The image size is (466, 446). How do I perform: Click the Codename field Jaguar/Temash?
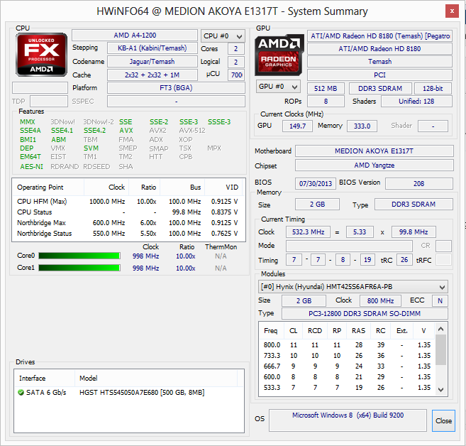pos(152,62)
